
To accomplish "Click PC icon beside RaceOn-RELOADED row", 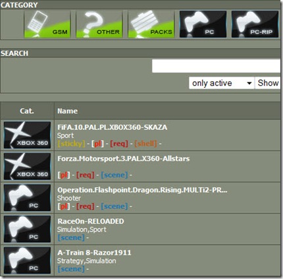I will [27, 229].
